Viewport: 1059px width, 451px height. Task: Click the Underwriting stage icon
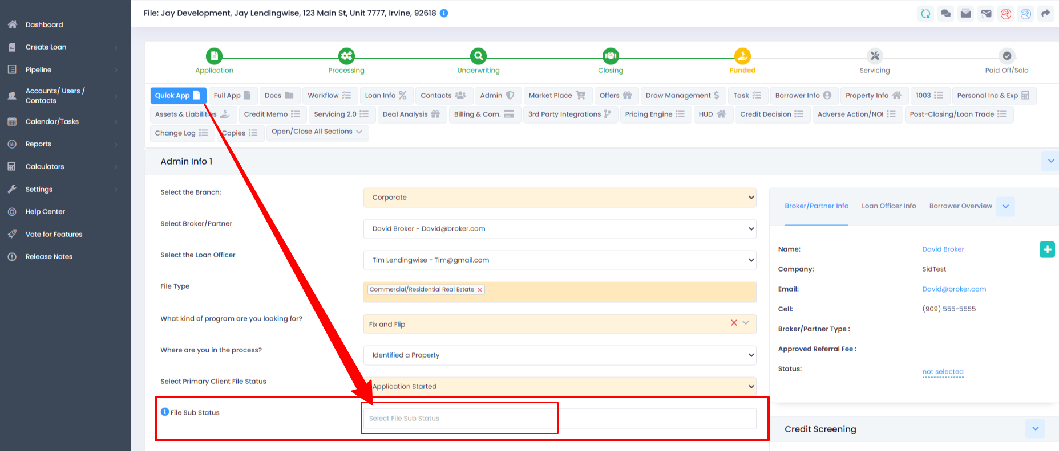click(478, 56)
